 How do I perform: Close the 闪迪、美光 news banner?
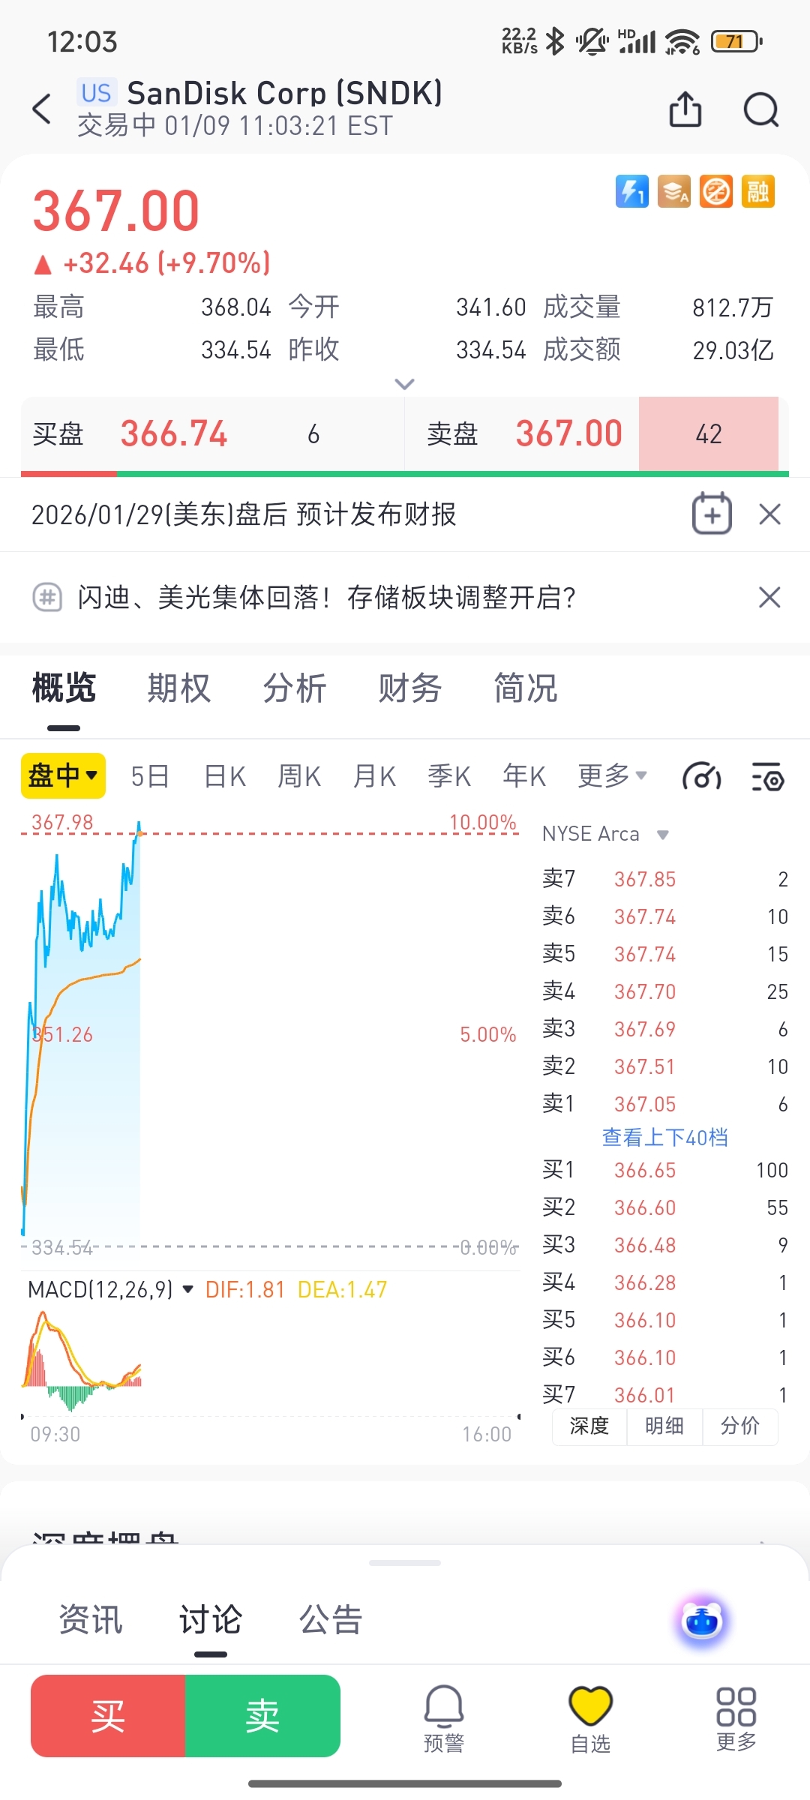tap(770, 598)
